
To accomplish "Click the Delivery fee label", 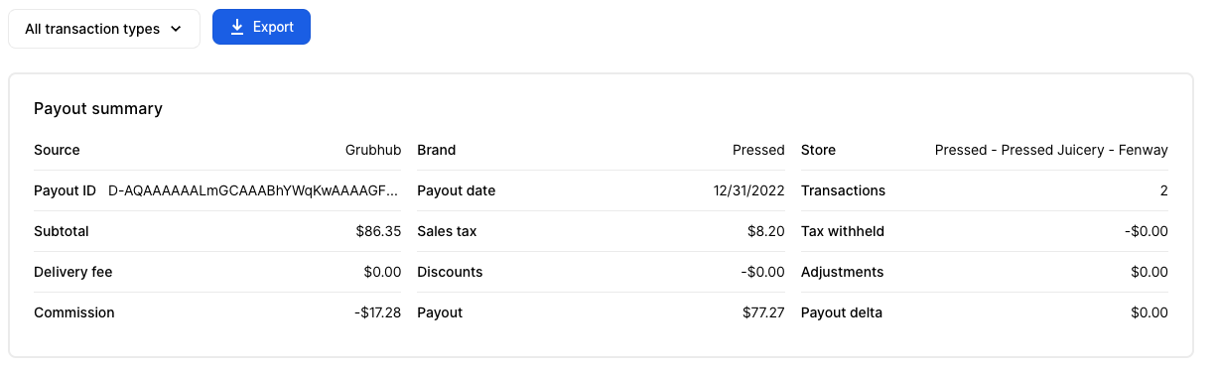I will [x=73, y=272].
